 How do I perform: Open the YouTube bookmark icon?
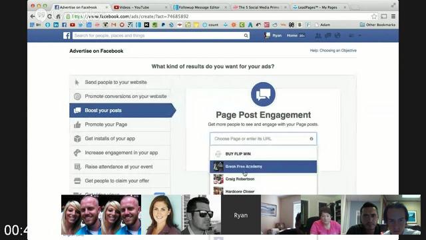coord(73,25)
